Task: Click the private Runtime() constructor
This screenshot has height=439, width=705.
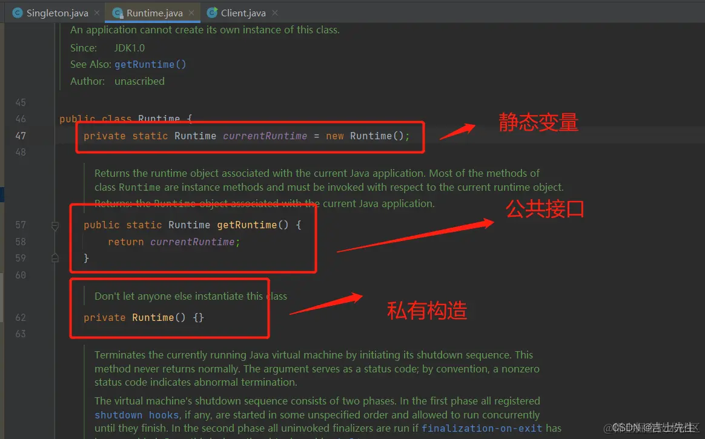Action: click(x=144, y=317)
